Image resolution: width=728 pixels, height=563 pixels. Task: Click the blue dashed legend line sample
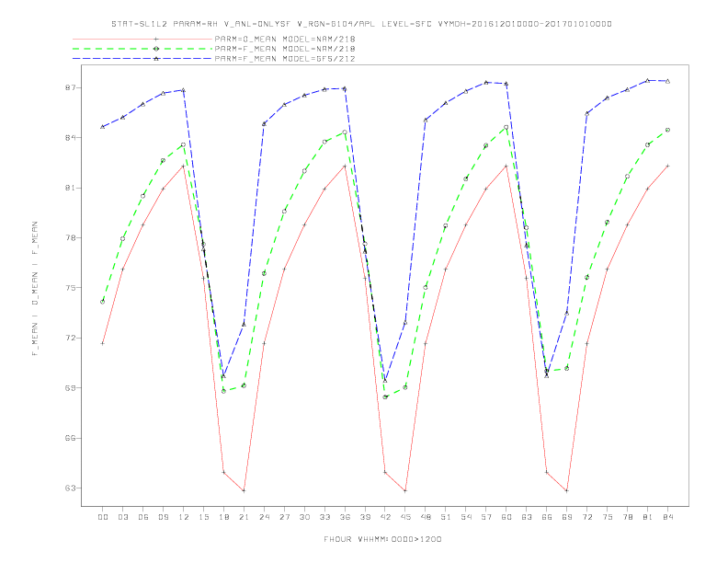(x=142, y=59)
